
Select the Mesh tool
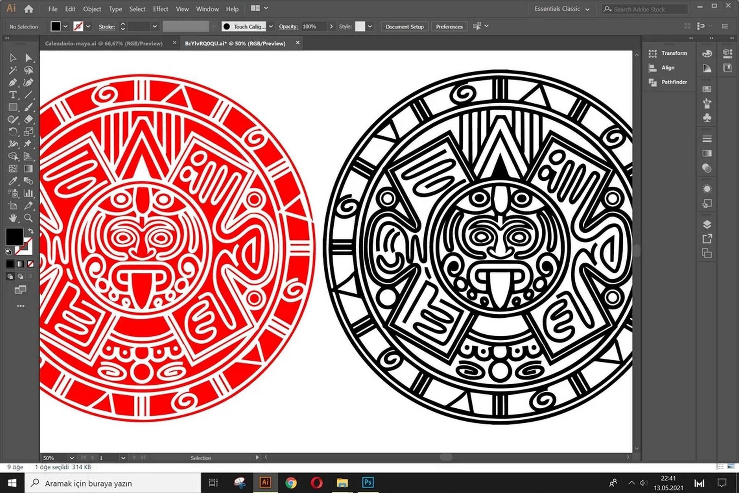tap(13, 169)
